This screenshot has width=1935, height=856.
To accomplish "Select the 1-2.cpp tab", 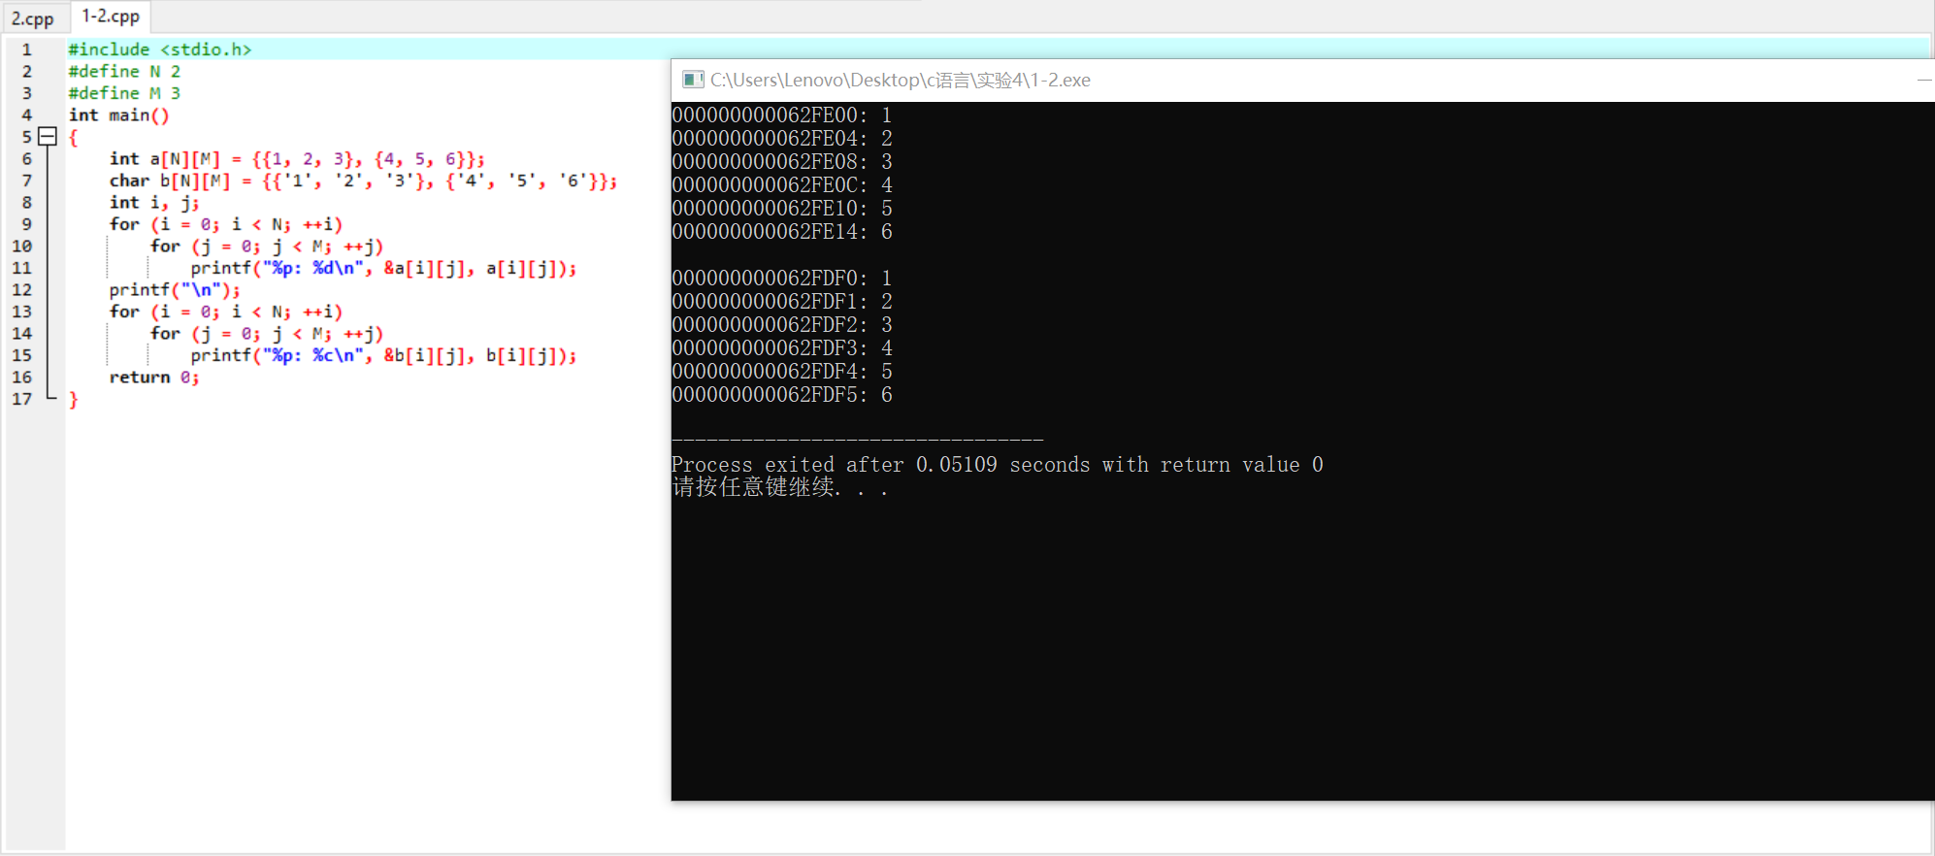I will (111, 16).
